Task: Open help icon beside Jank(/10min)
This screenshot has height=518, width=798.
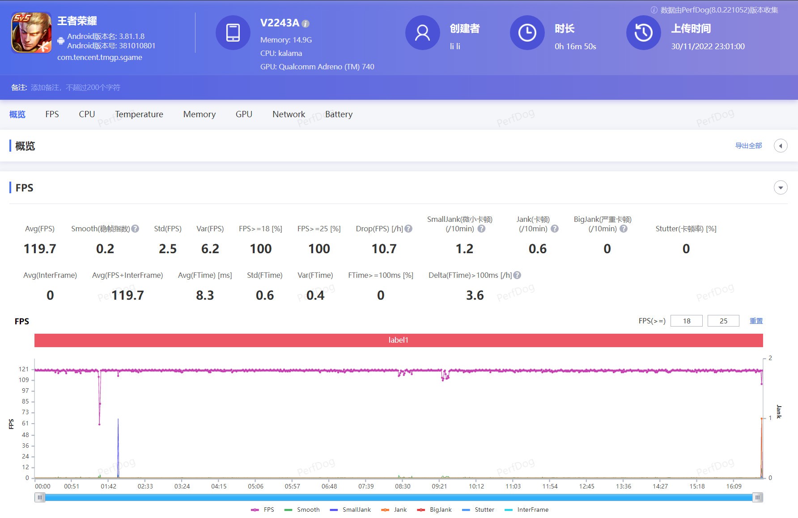Action: pyautogui.click(x=555, y=229)
